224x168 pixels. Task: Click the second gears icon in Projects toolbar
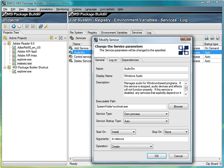tap(33, 26)
